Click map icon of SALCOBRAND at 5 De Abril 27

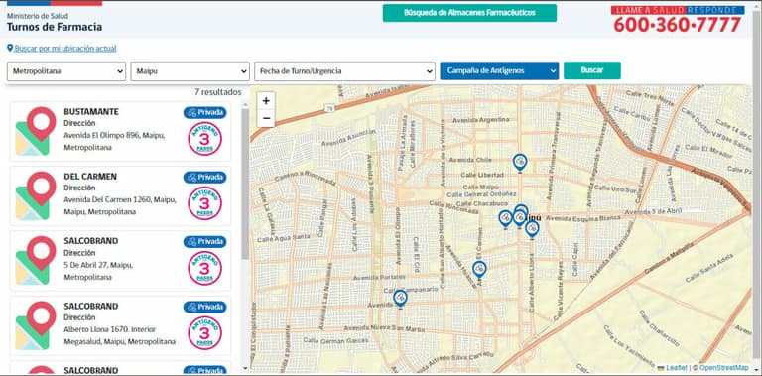(36, 260)
